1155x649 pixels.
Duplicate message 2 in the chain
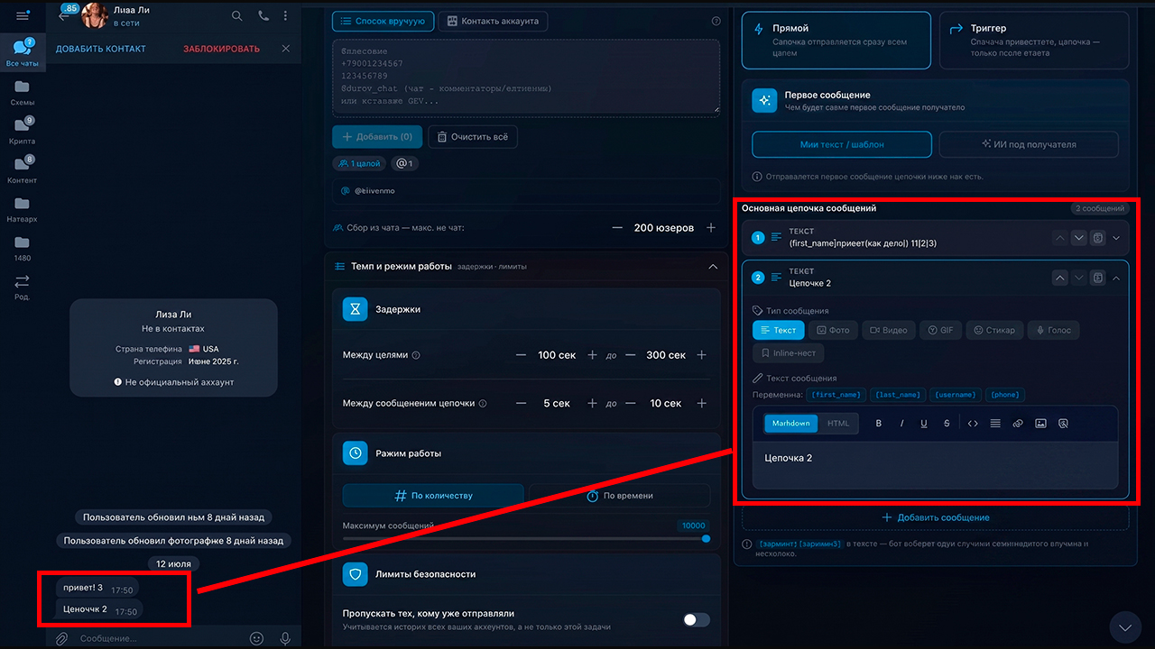click(x=1097, y=278)
